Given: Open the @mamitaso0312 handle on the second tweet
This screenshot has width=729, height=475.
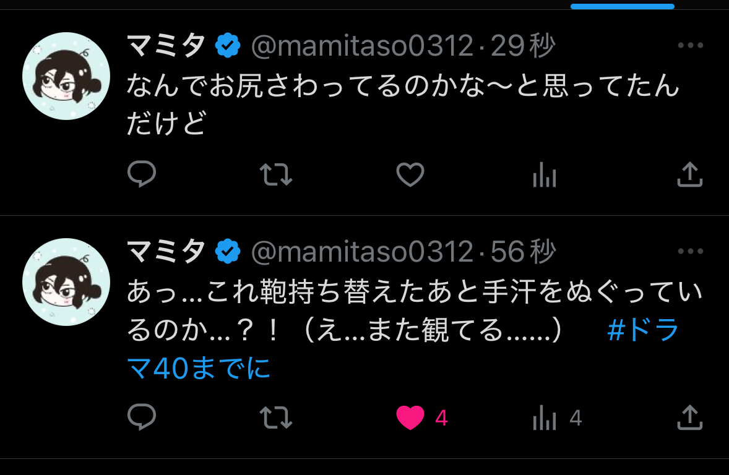Looking at the screenshot, I should coord(362,252).
